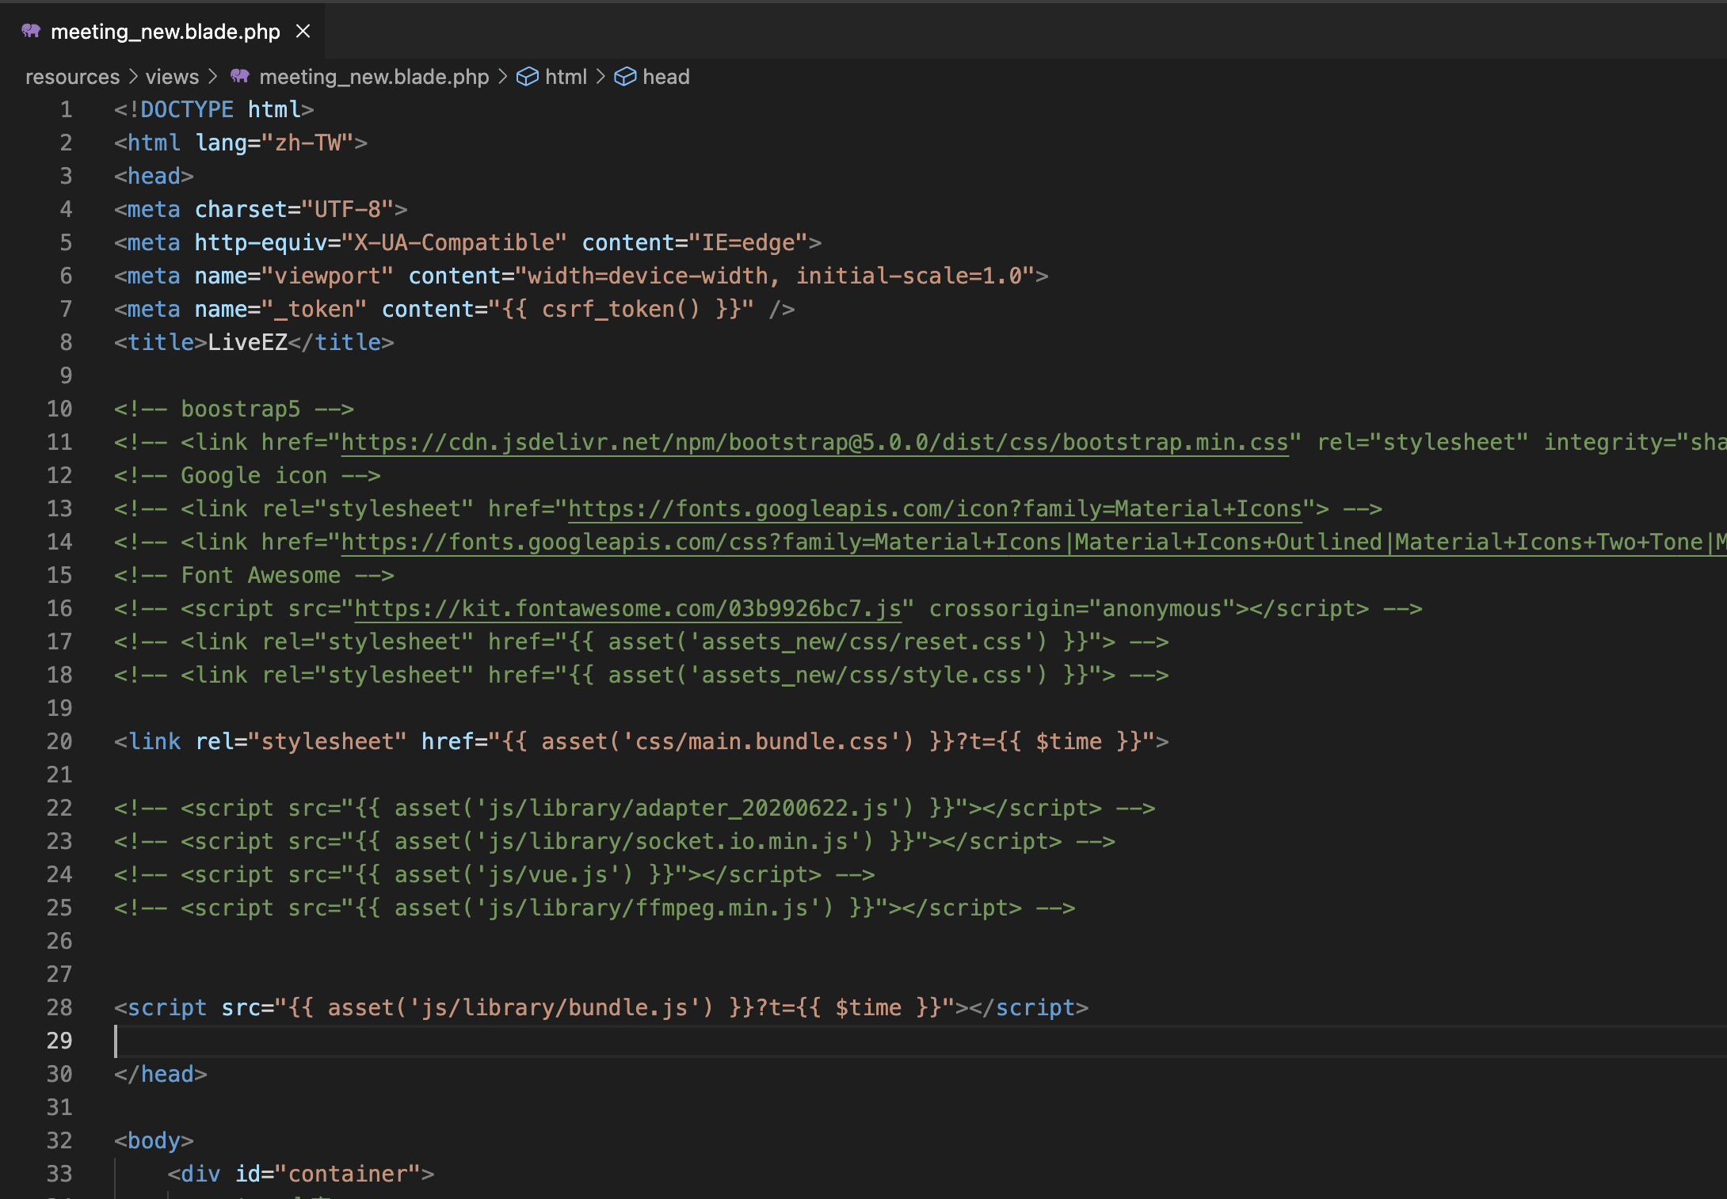Click the "X-UA-Compatible" attribute value

[x=455, y=242]
